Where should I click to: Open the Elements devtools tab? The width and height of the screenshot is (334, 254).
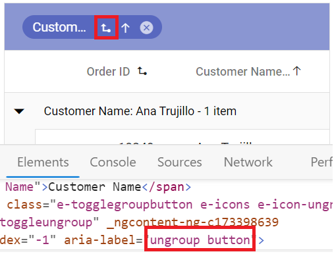(43, 163)
